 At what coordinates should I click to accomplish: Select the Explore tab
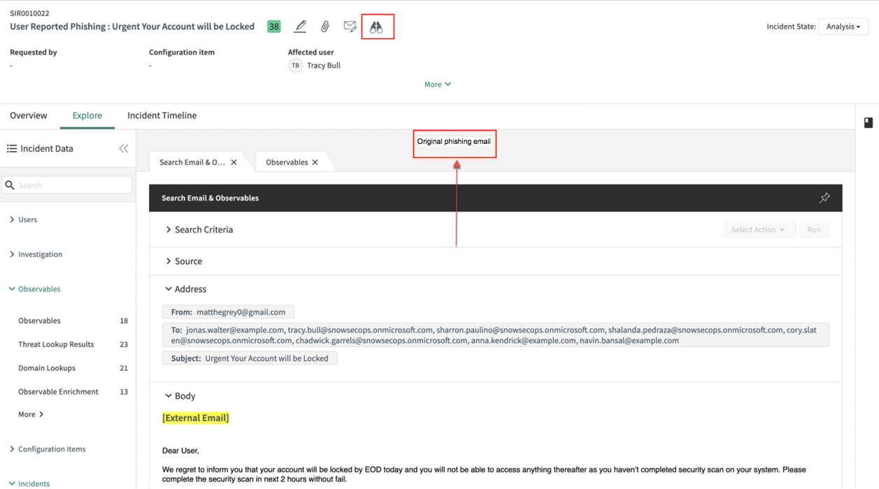point(87,115)
